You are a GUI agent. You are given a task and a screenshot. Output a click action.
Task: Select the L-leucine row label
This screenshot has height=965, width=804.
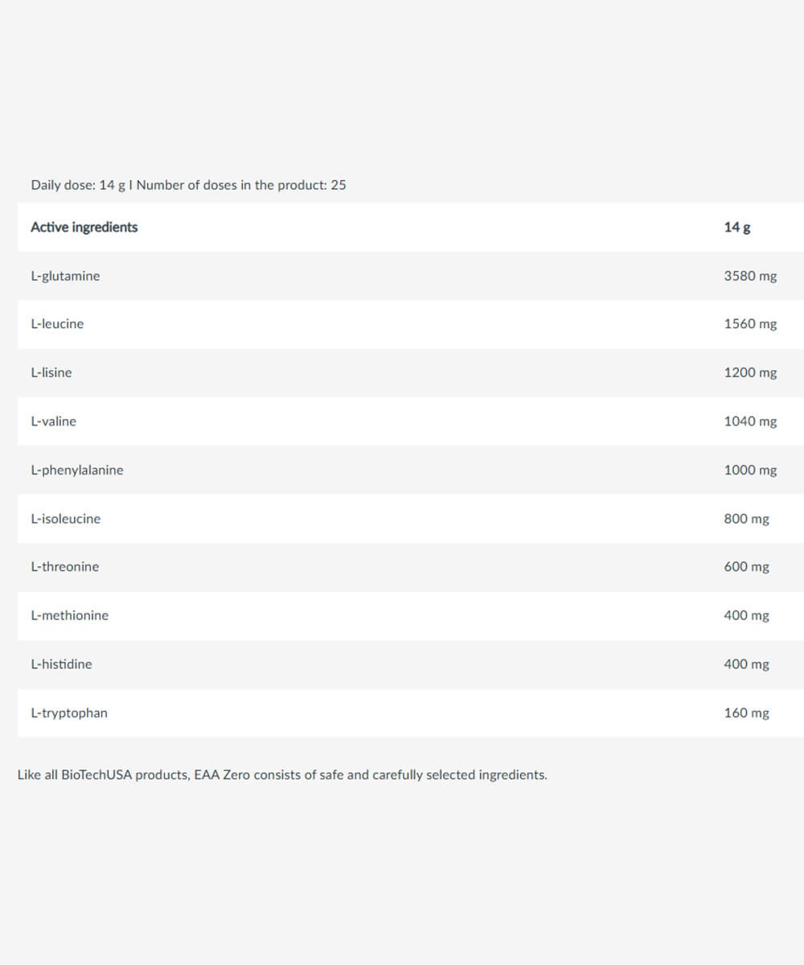click(57, 324)
